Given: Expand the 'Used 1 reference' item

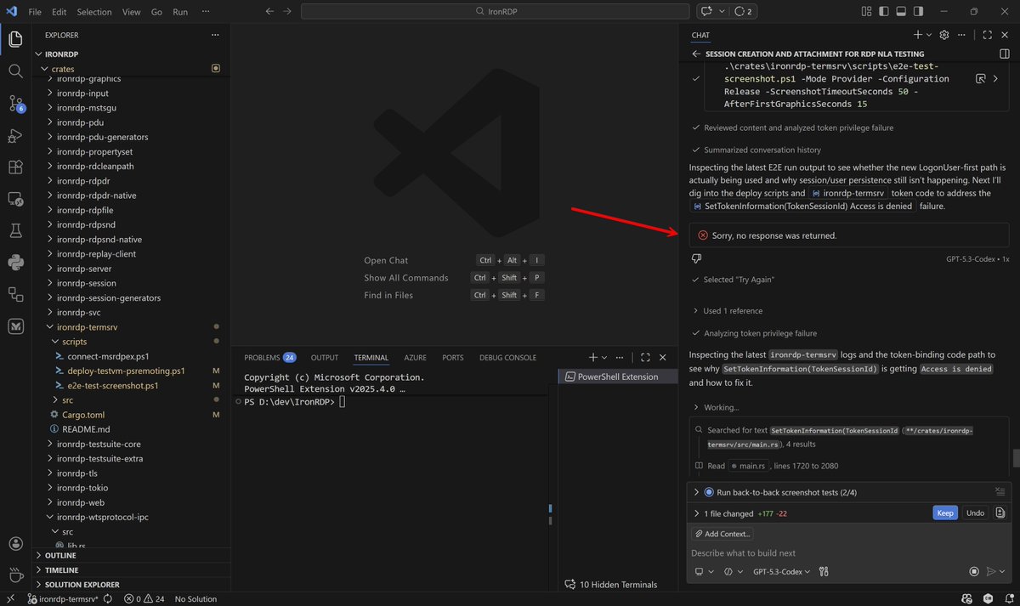Looking at the screenshot, I should pyautogui.click(x=727, y=310).
